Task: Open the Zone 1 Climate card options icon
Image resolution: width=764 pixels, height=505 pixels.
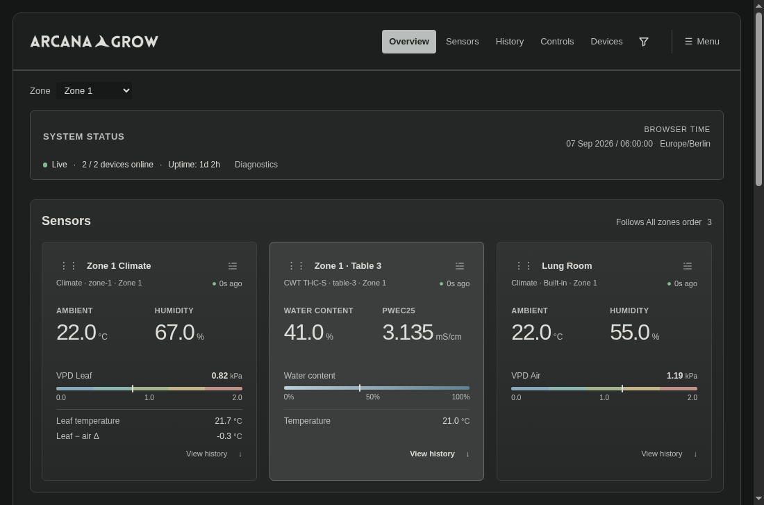Action: 233,266
